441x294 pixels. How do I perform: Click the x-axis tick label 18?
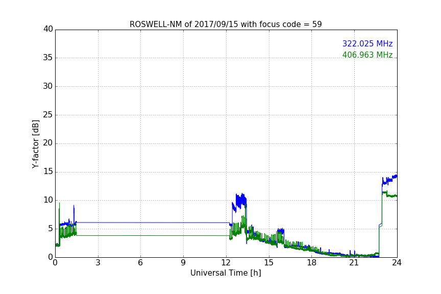point(312,263)
